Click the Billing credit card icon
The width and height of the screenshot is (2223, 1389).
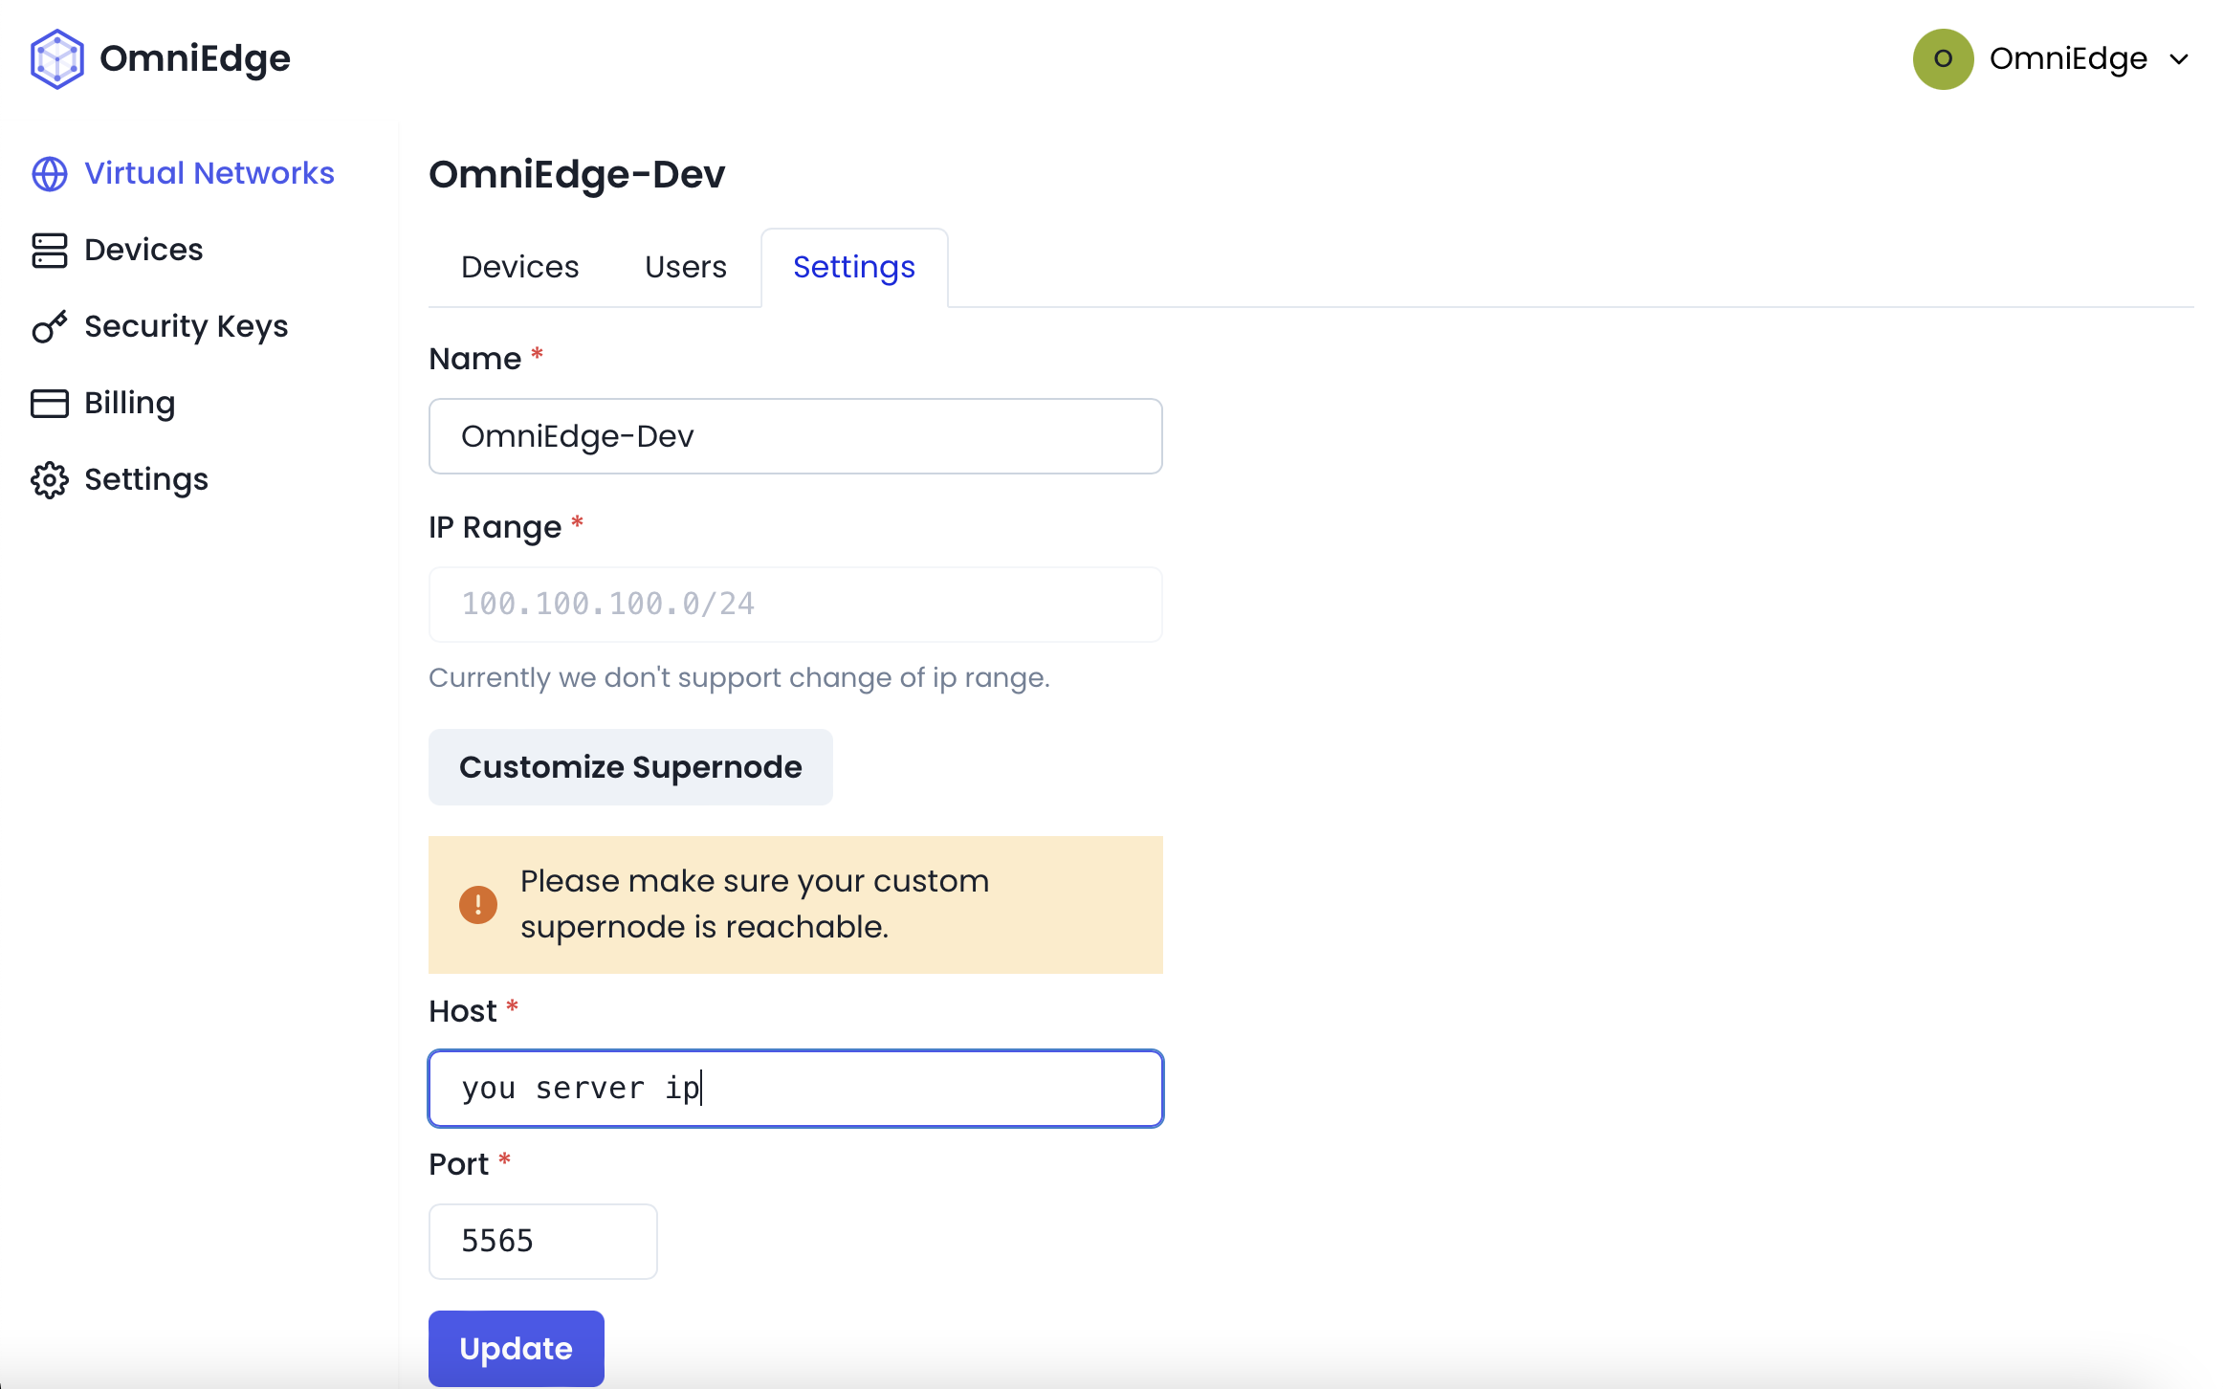click(x=50, y=404)
